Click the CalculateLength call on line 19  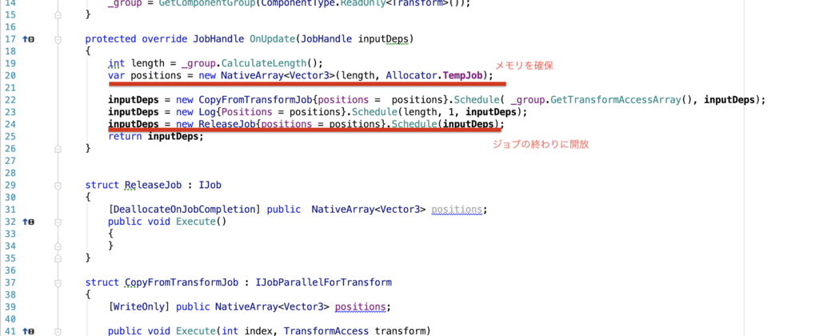264,64
